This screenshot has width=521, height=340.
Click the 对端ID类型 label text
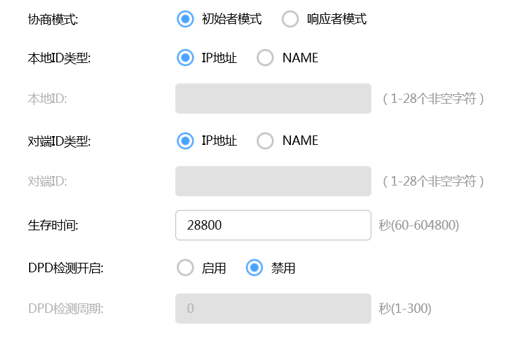click(x=59, y=141)
